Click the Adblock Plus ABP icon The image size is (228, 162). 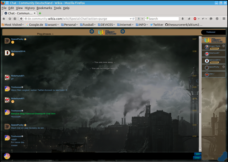pos(195,19)
